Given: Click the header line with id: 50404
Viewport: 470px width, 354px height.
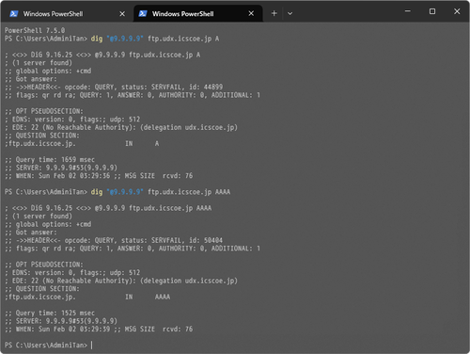Looking at the screenshot, I should (114, 240).
